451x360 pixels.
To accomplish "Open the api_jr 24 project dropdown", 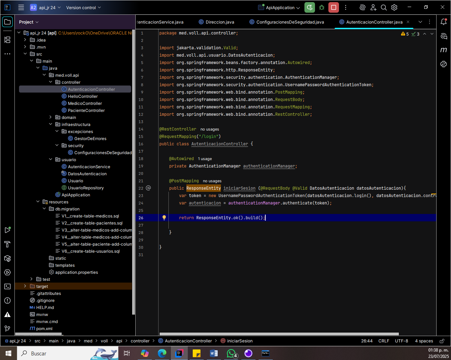I will pyautogui.click(x=45, y=7).
